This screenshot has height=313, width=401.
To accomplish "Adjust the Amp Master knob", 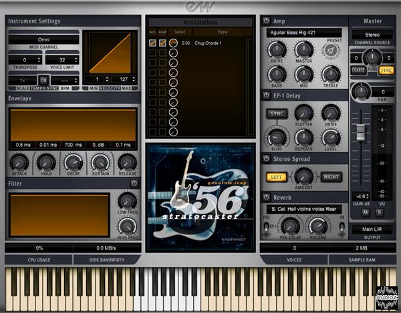I will pos(304,50).
